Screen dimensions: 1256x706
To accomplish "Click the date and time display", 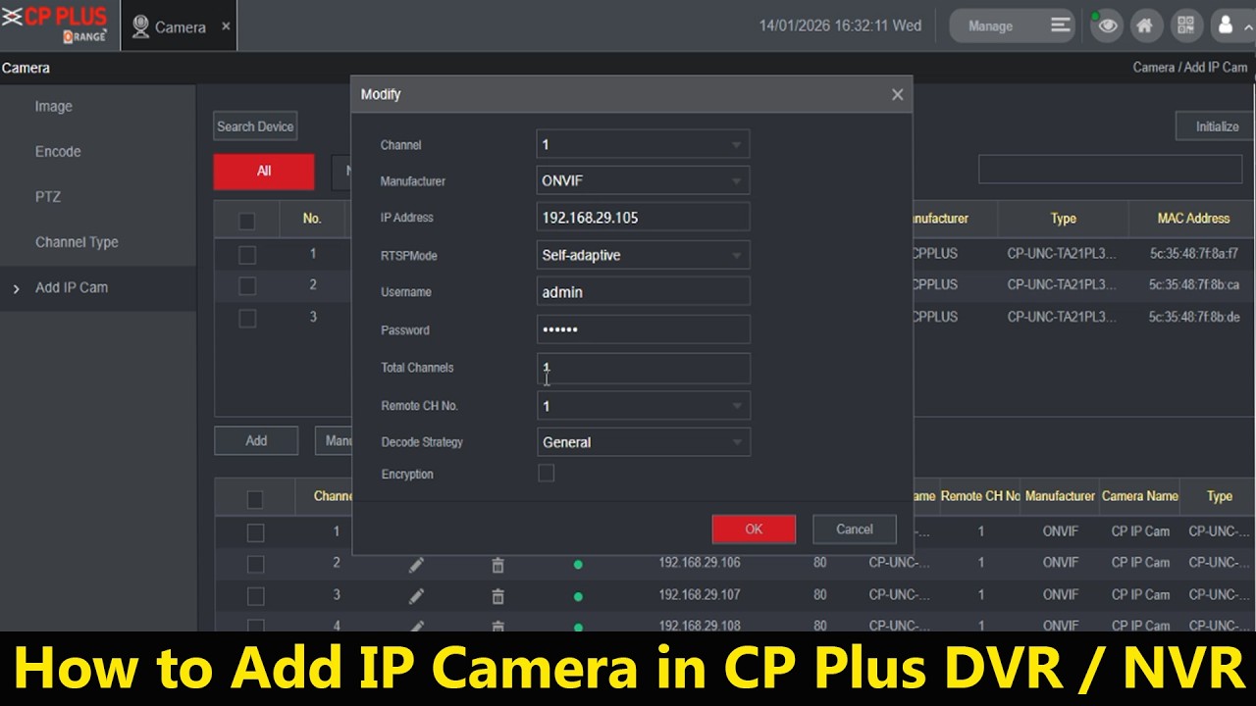I will coord(840,25).
